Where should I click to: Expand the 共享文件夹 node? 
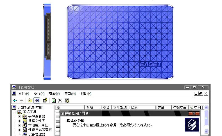point(20,121)
